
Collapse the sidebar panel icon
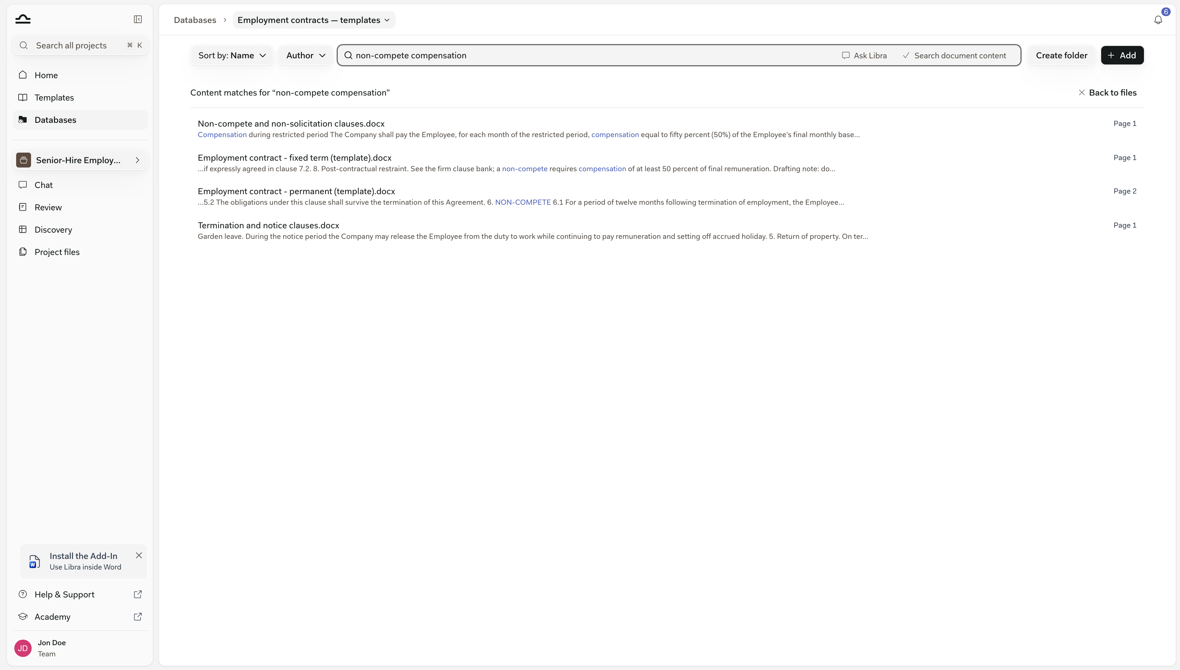(x=138, y=19)
